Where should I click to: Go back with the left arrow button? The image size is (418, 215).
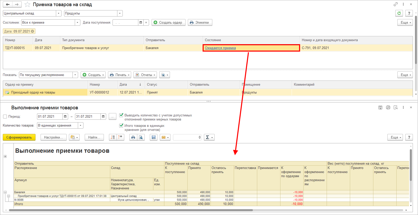(8, 5)
